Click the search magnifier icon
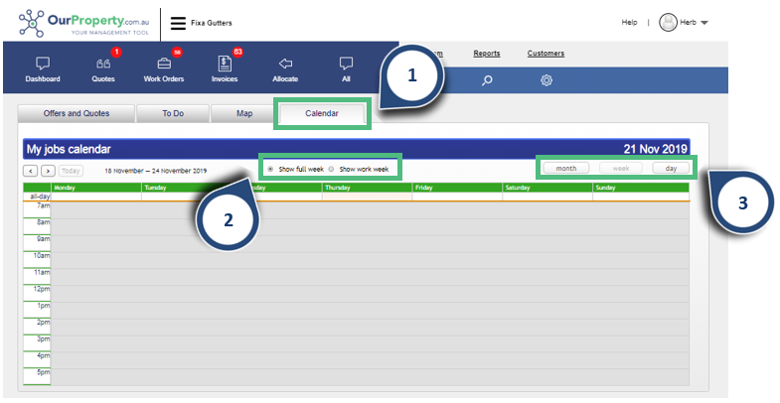 pos(487,80)
